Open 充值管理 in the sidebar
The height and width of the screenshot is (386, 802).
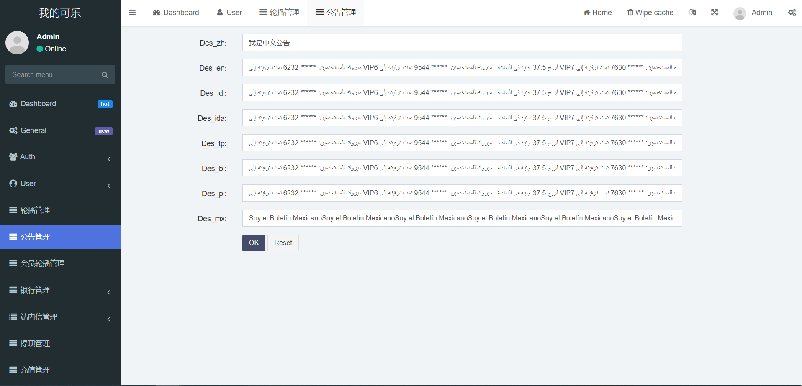pos(60,370)
